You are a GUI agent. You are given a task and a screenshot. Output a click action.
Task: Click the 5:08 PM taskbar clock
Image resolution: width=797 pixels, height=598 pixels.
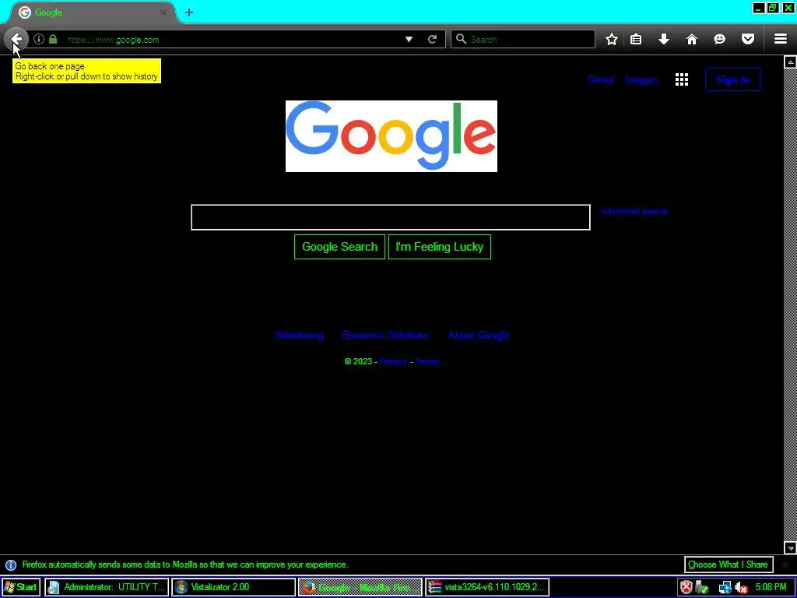(771, 587)
